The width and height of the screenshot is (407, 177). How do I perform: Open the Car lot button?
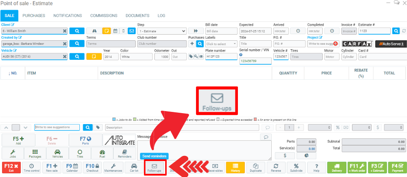pyautogui.click(x=133, y=168)
